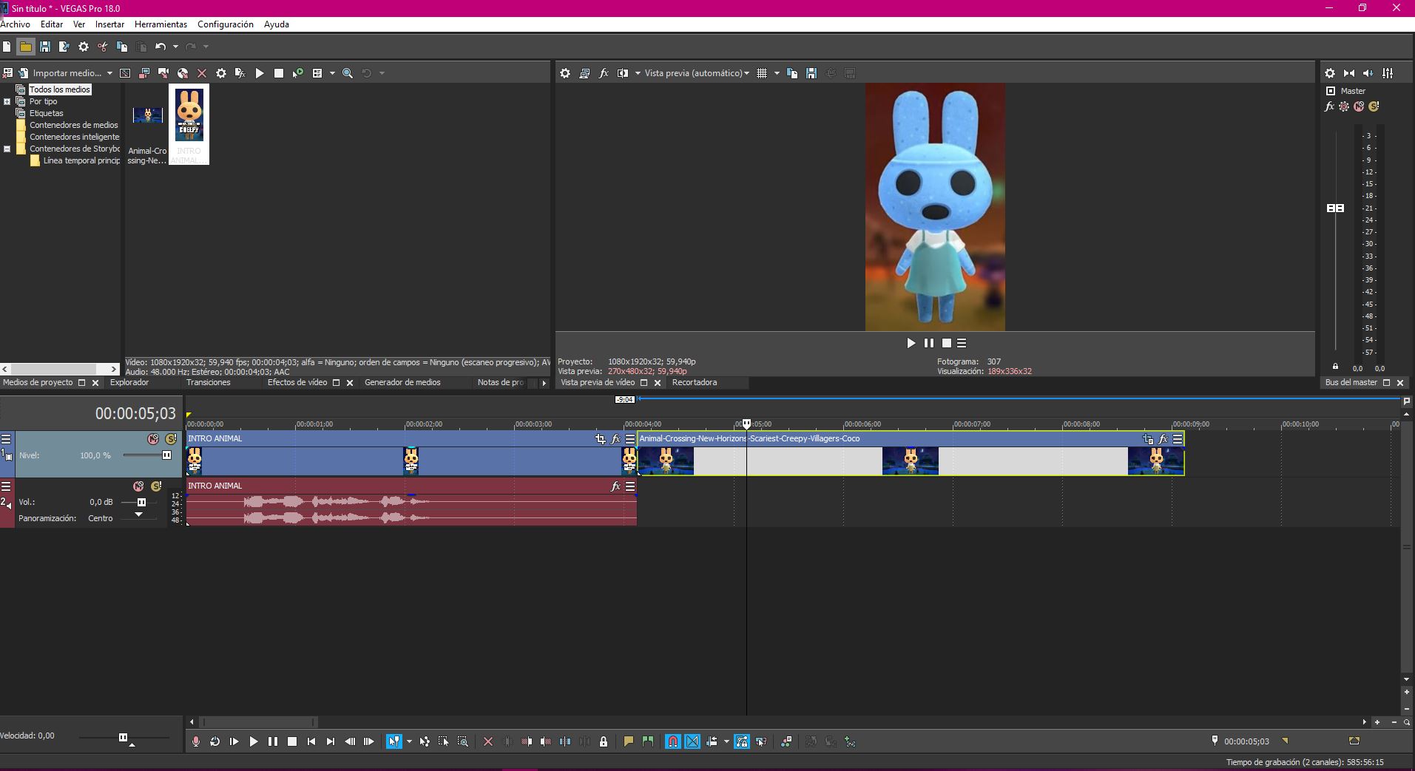Image resolution: width=1415 pixels, height=771 pixels.
Task: Start media preview in project media toolbar
Action: (260, 73)
